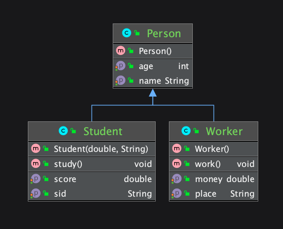Click the inheritance arrowhead below Person
The image size is (283, 229).
(x=153, y=93)
